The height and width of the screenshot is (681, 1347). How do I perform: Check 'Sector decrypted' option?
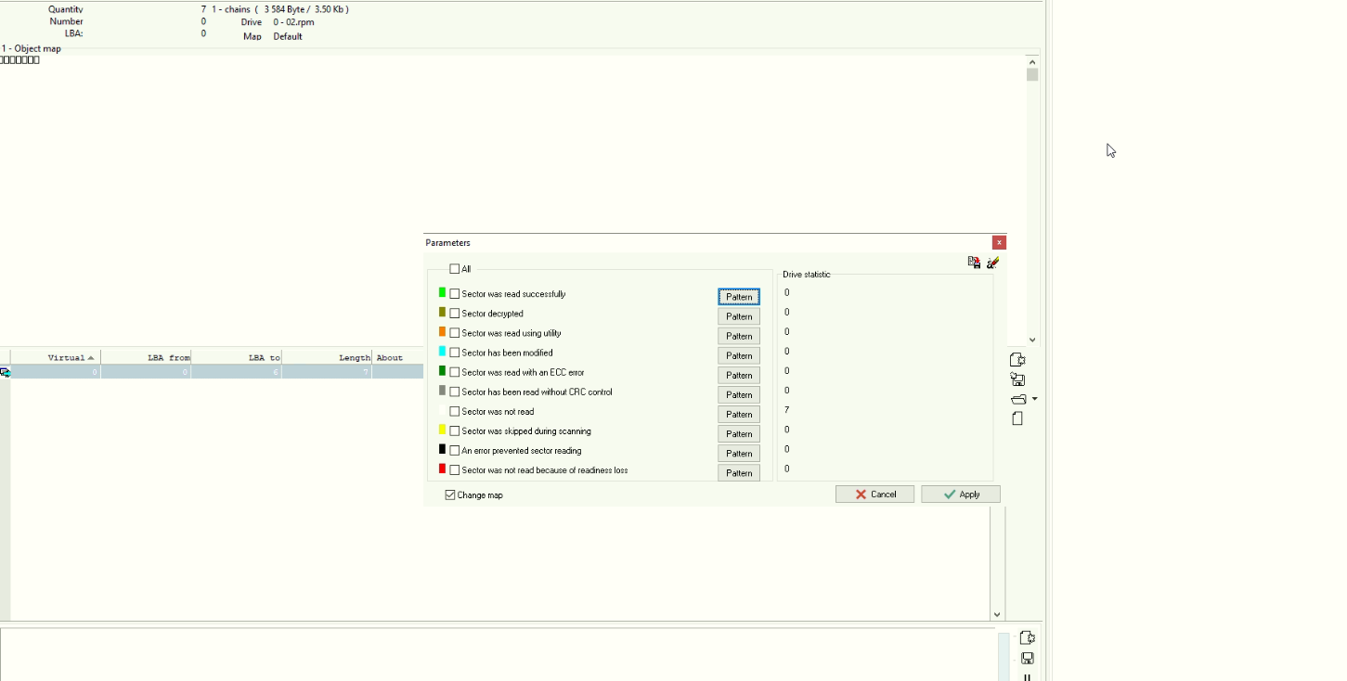point(454,314)
